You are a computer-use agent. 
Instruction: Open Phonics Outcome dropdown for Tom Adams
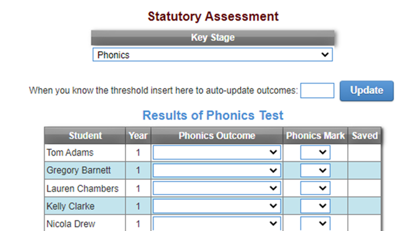pos(217,153)
